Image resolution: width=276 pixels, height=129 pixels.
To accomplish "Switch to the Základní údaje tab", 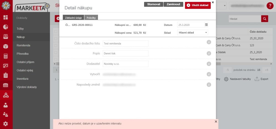I will point(73,18).
